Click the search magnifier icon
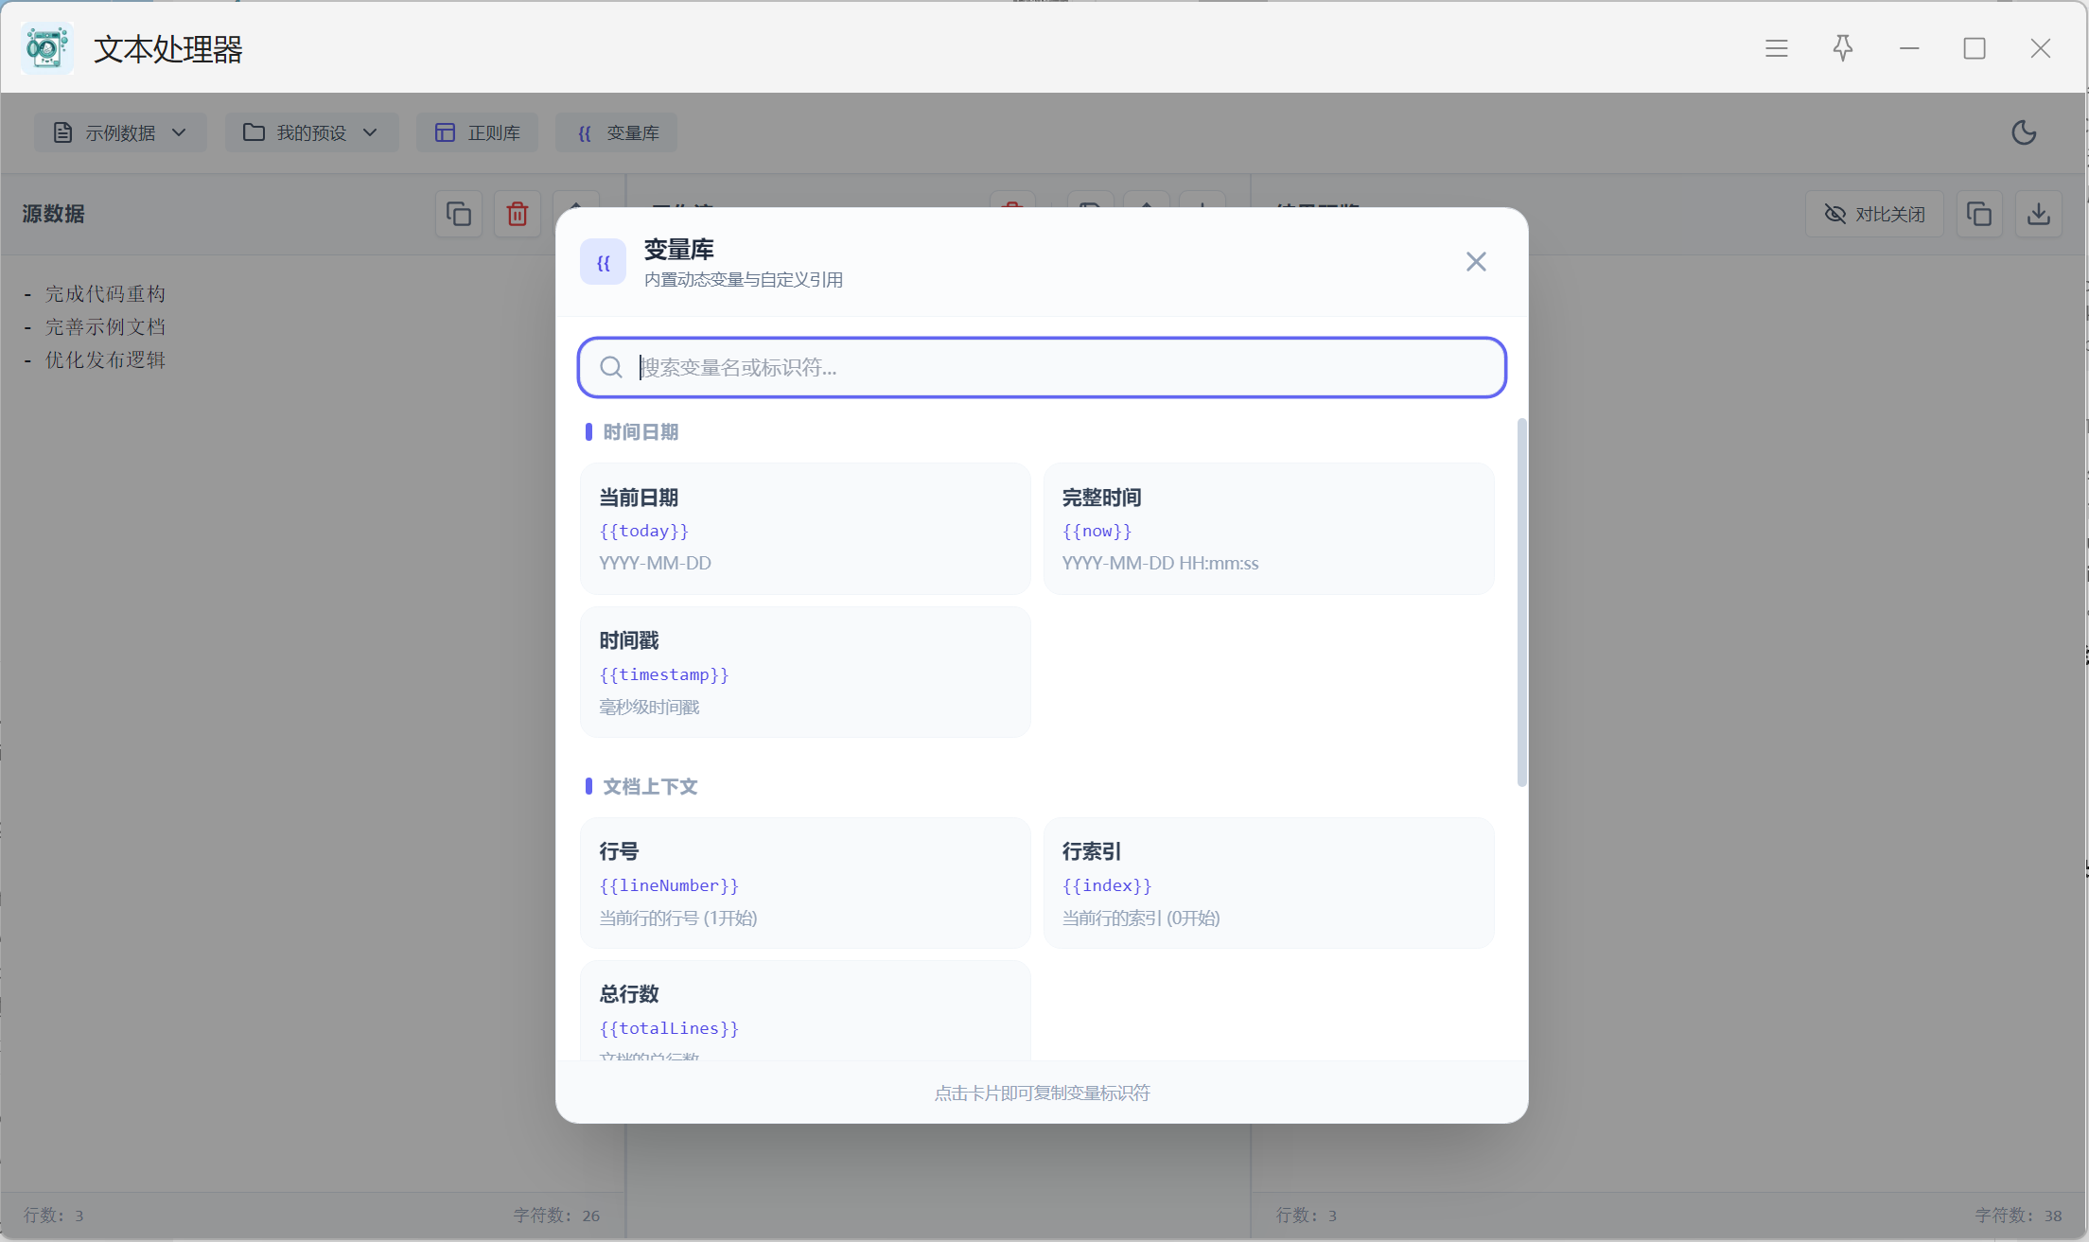Viewport: 2089px width, 1242px height. point(611,367)
